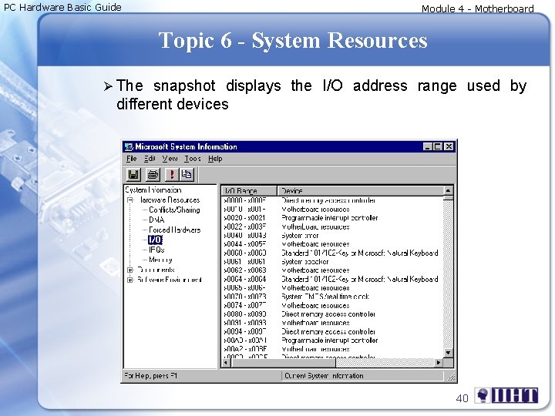Click the vertical scrollbar down arrow
The height and width of the screenshot is (416, 555).
click(448, 353)
